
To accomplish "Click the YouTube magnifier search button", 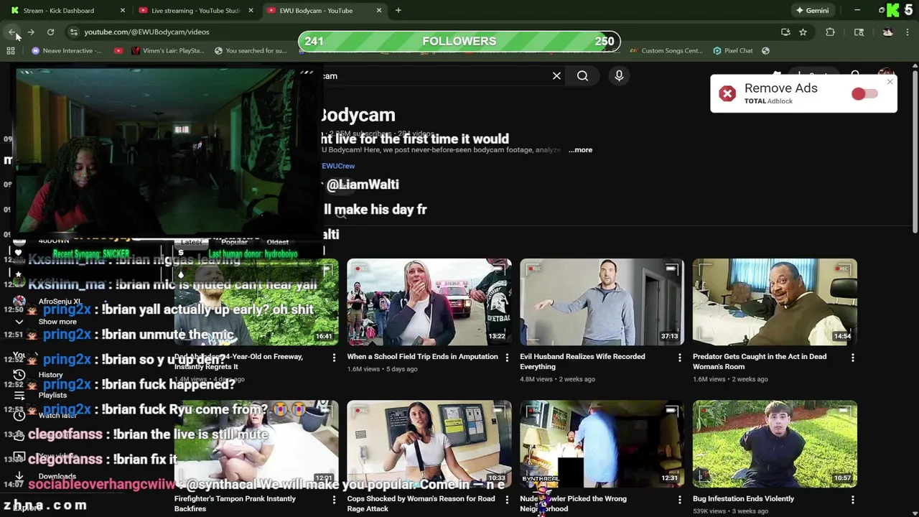I will coord(582,75).
